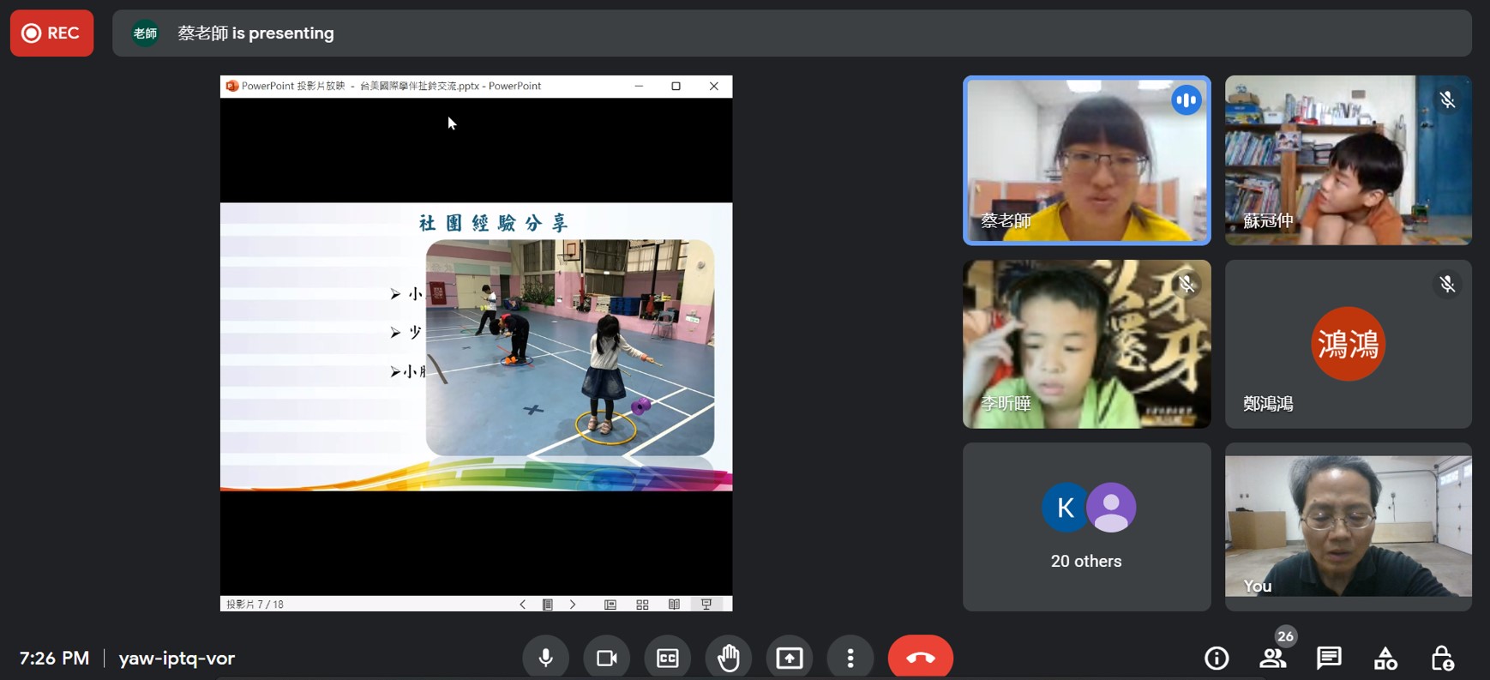1490x680 pixels.
Task: Raise your hand
Action: coord(728,658)
